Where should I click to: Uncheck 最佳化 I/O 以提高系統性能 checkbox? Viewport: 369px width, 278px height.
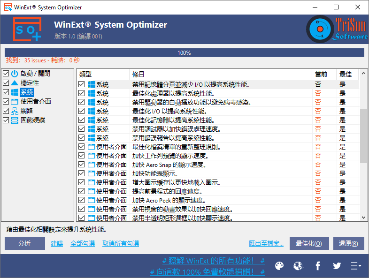[x=81, y=111]
